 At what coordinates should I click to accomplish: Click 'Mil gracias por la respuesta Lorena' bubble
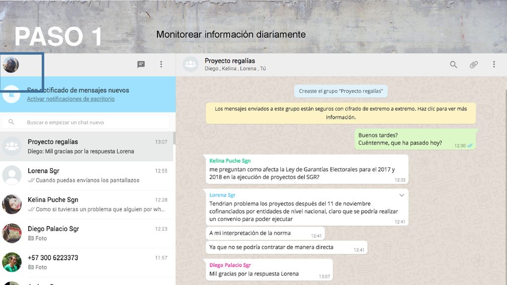[x=269, y=270]
